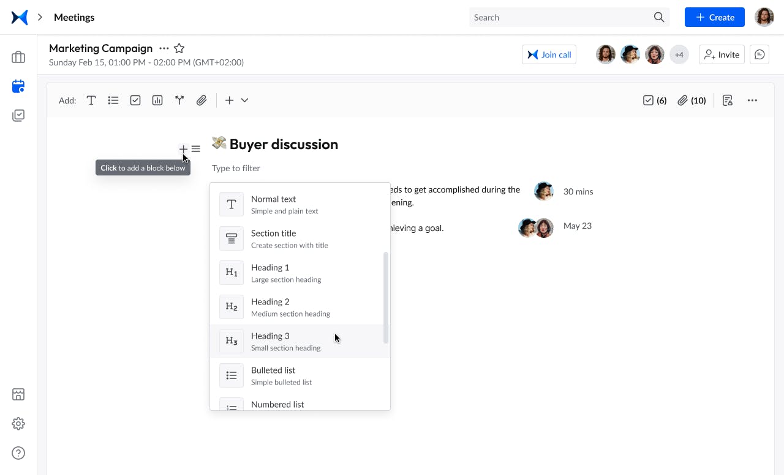
Task: Add a text block from toolbar
Action: (91, 100)
